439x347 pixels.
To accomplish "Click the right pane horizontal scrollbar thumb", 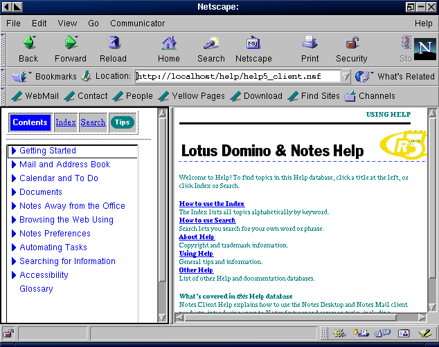I will (291, 317).
